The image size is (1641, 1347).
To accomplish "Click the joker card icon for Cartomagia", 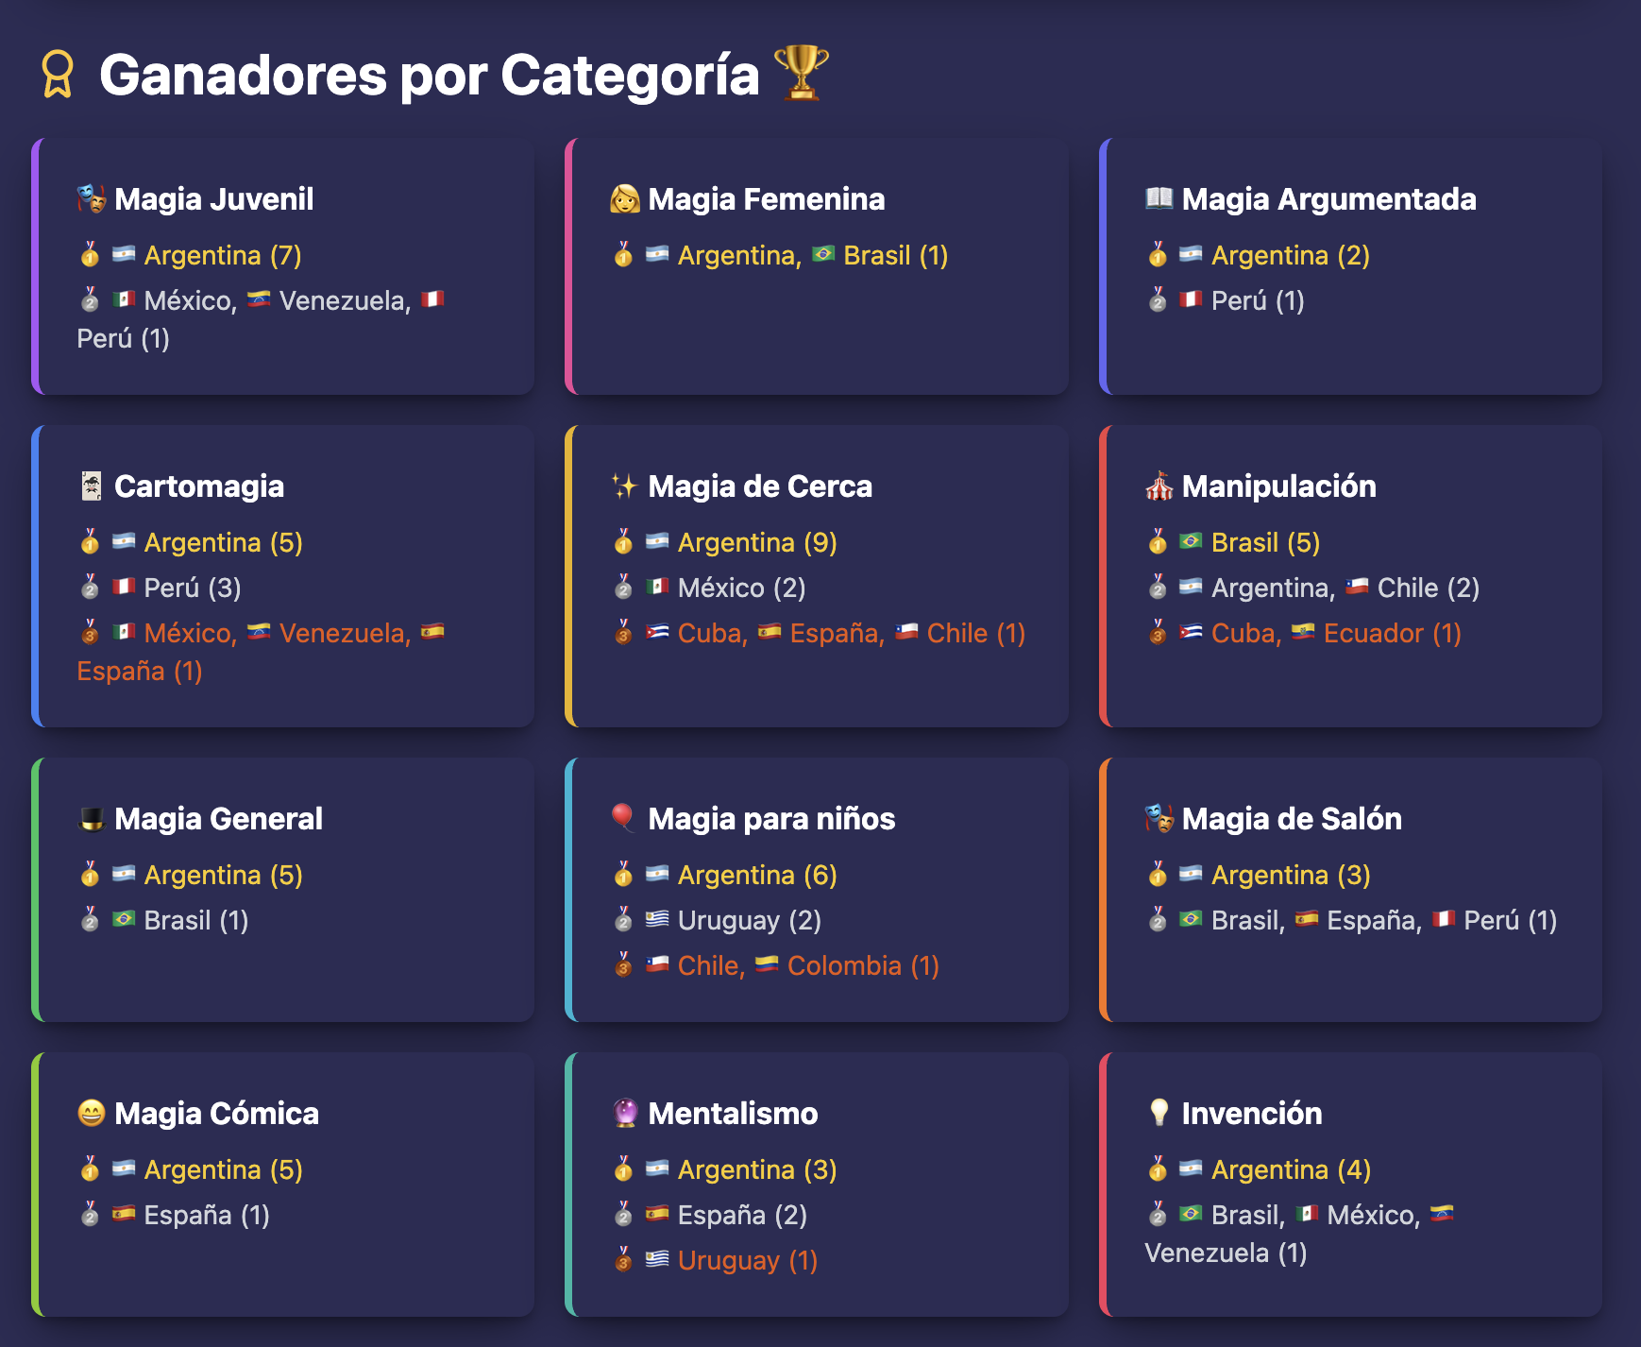I will click(92, 486).
